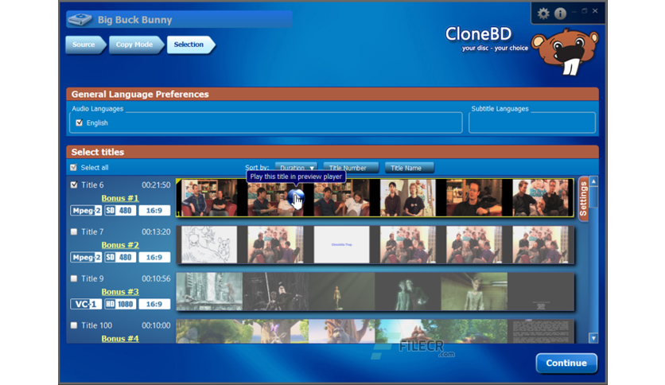Click the Big Buck Bunny disc title
Viewport: 665px width, 385px height.
(x=135, y=20)
